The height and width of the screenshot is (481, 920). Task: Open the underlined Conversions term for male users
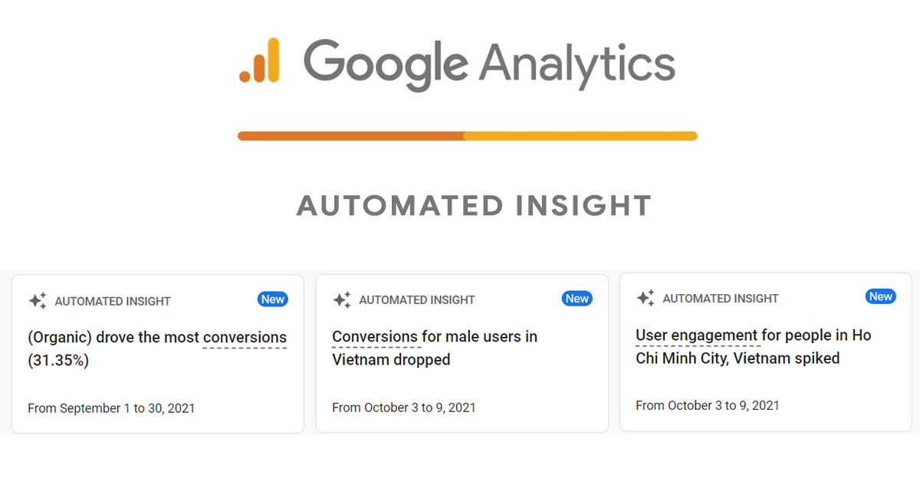(376, 337)
